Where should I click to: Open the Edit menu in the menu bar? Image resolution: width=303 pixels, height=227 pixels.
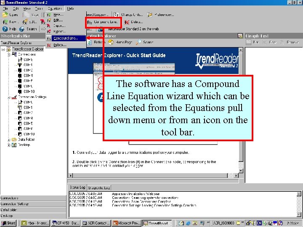16,8
